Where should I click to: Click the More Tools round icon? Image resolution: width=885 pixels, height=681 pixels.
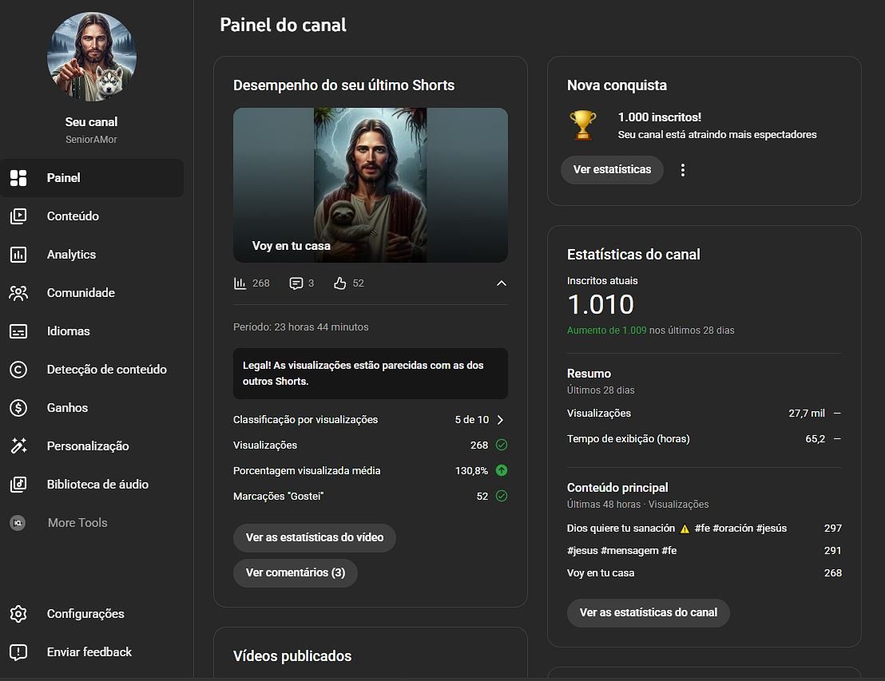pyautogui.click(x=18, y=522)
